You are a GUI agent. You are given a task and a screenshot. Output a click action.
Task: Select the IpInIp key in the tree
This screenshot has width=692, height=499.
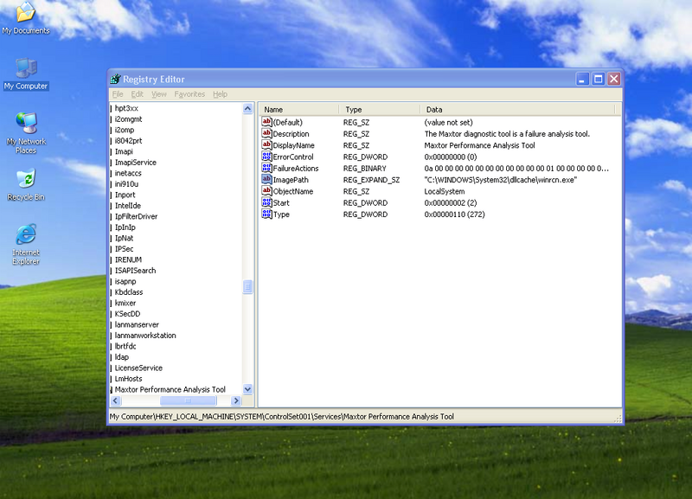point(125,227)
